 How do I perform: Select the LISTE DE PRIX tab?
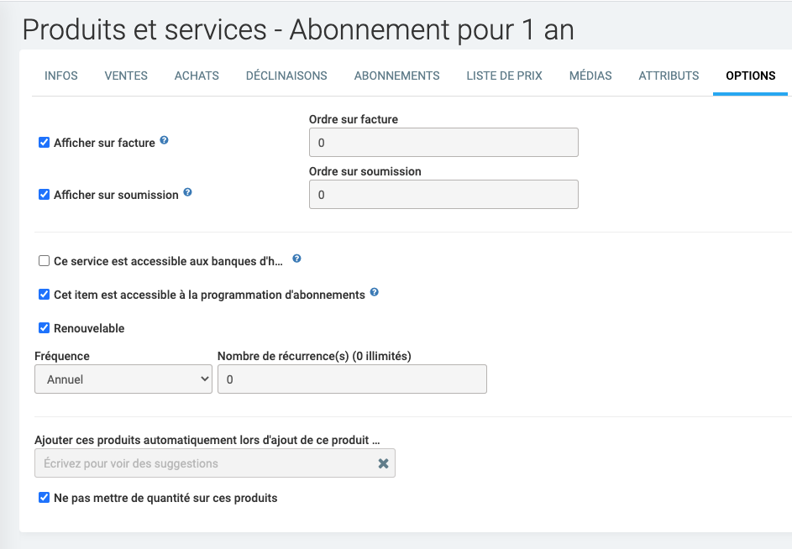tap(504, 76)
